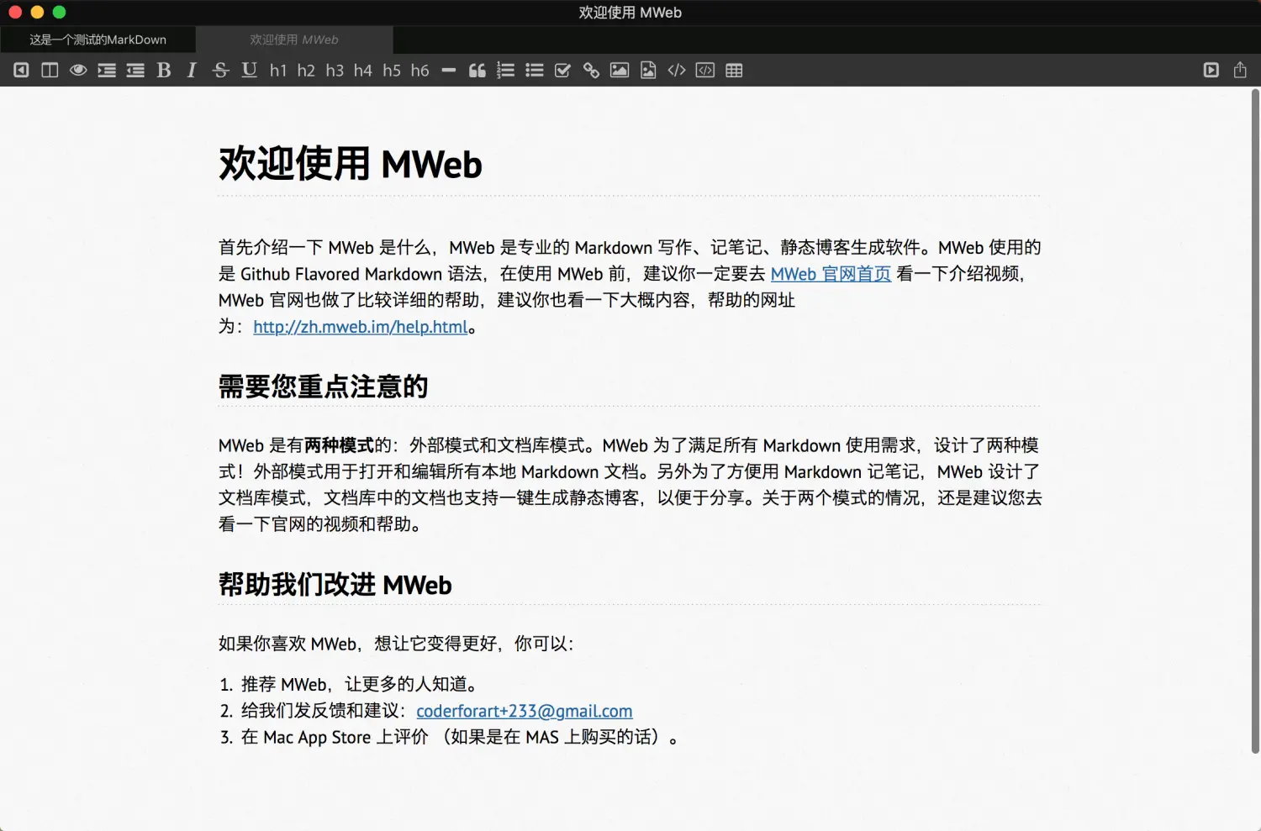
Task: Toggle the eye preview mode
Action: 78,71
